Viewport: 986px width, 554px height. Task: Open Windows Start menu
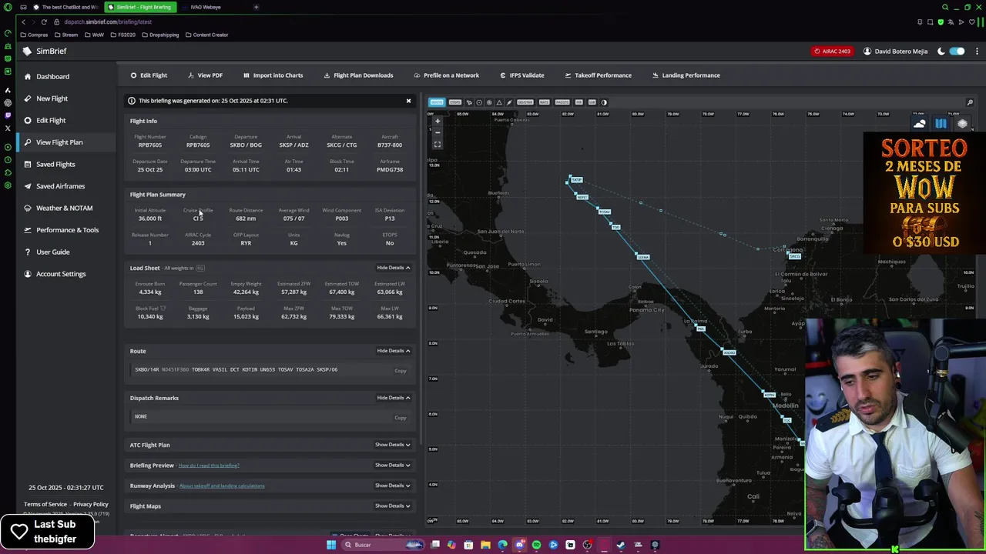click(331, 545)
